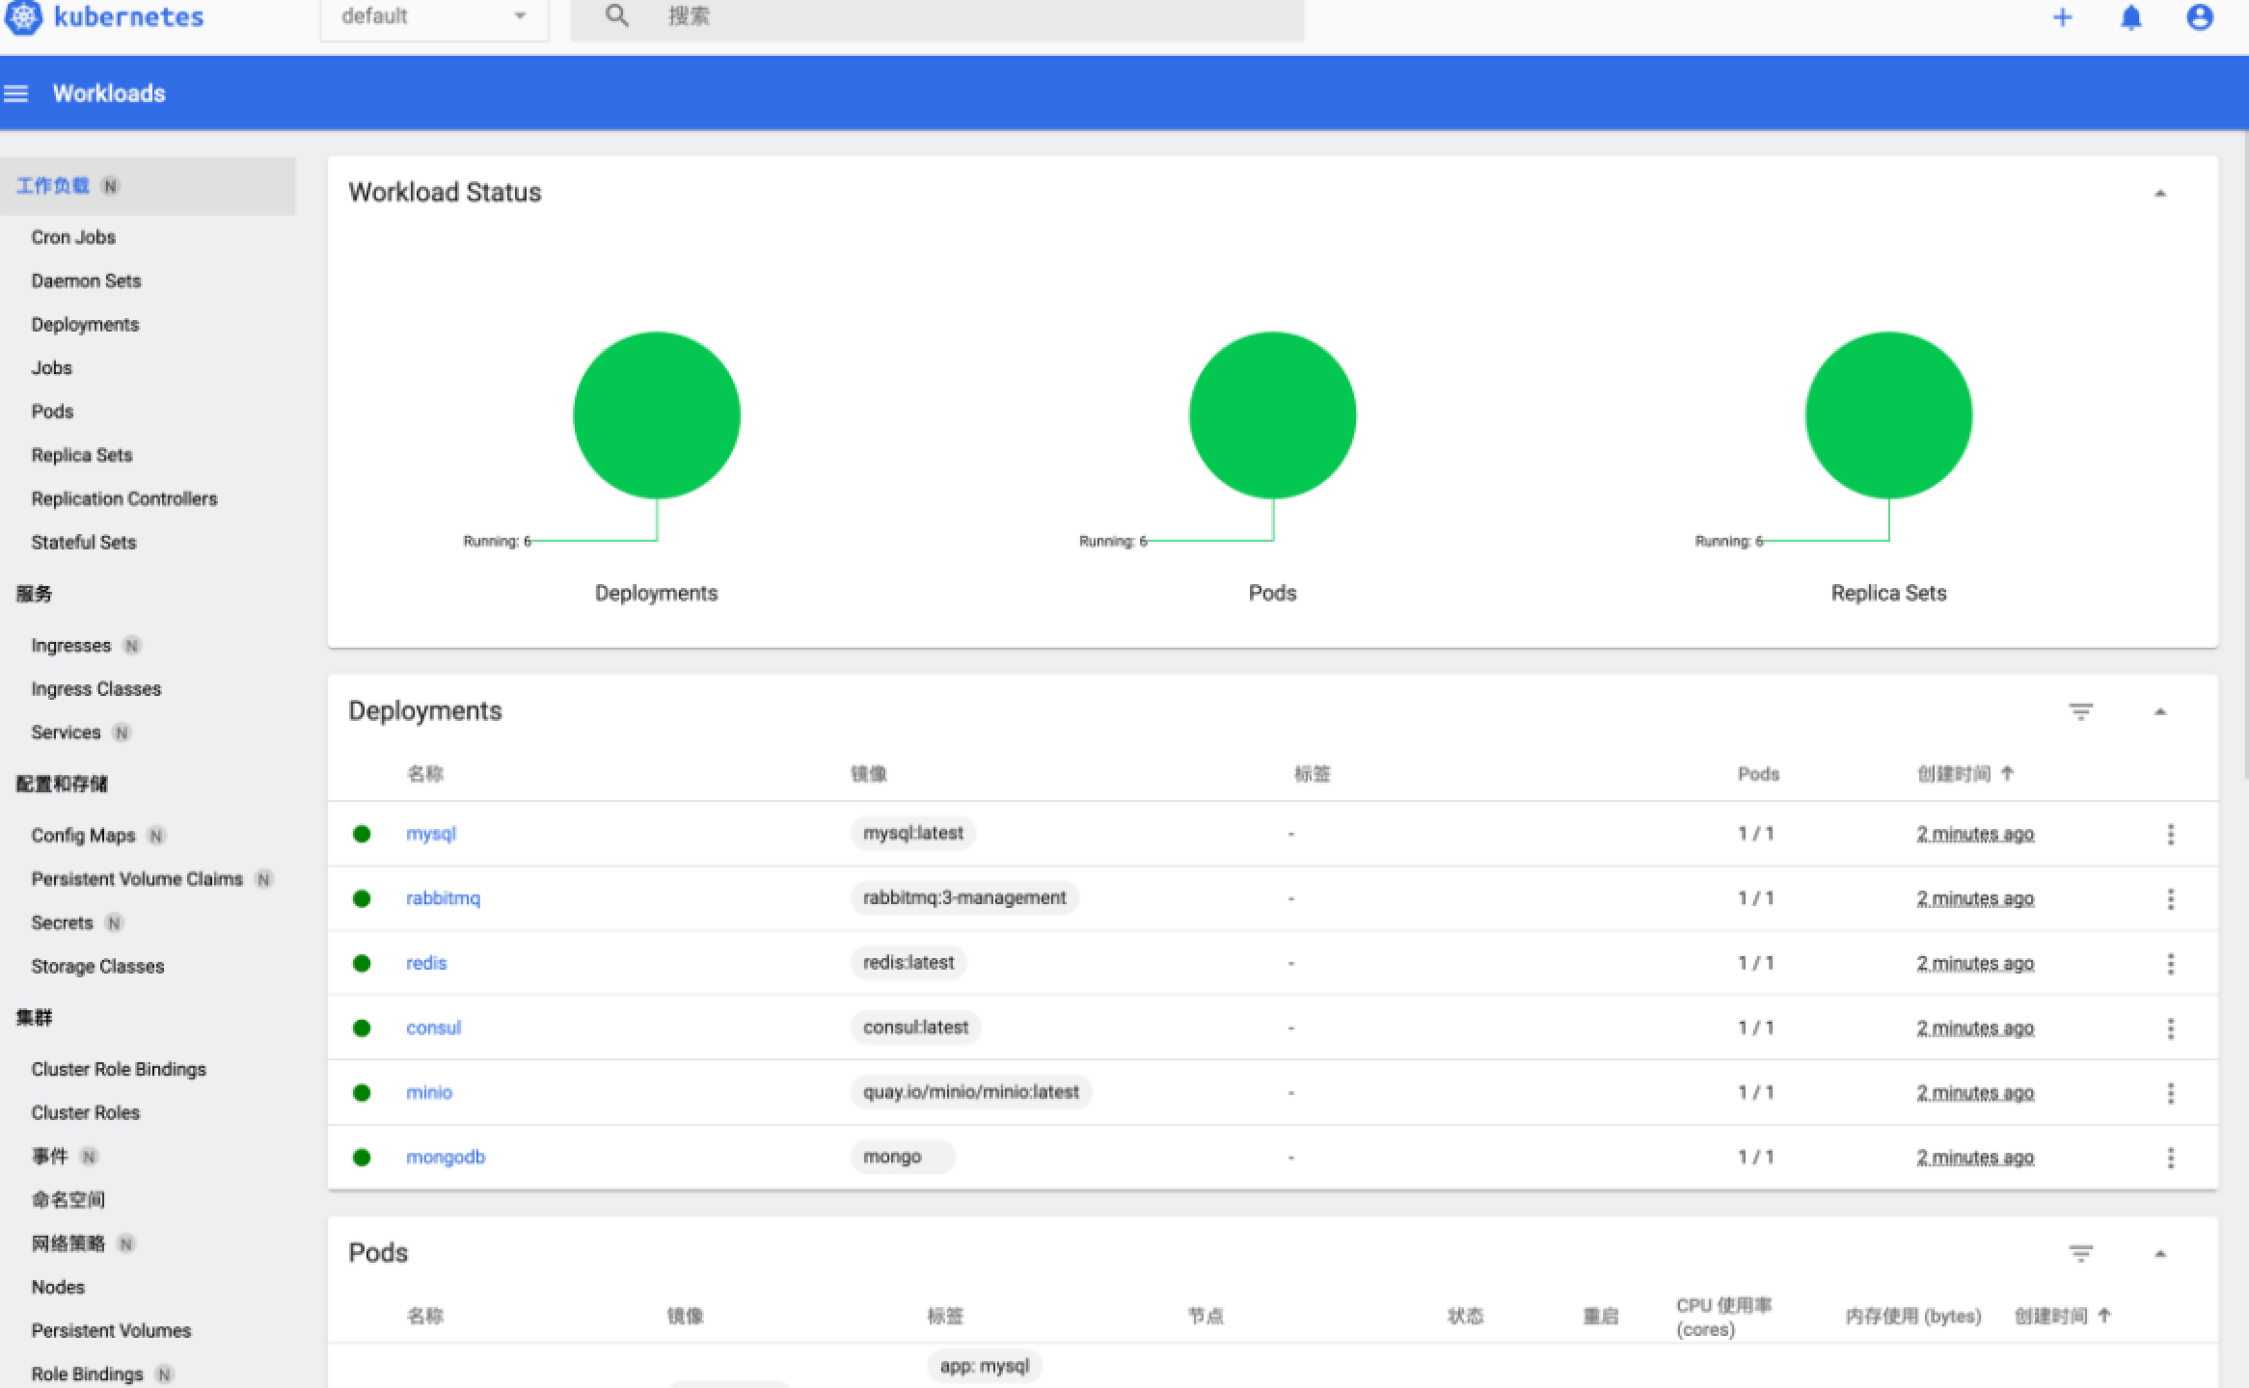Open the notifications bell icon
Screen dimensions: 2249x1388
tap(2131, 17)
